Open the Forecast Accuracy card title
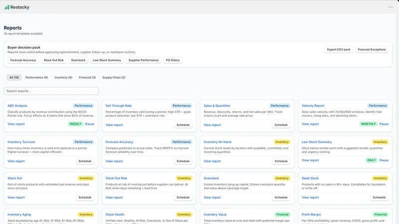 [119, 142]
